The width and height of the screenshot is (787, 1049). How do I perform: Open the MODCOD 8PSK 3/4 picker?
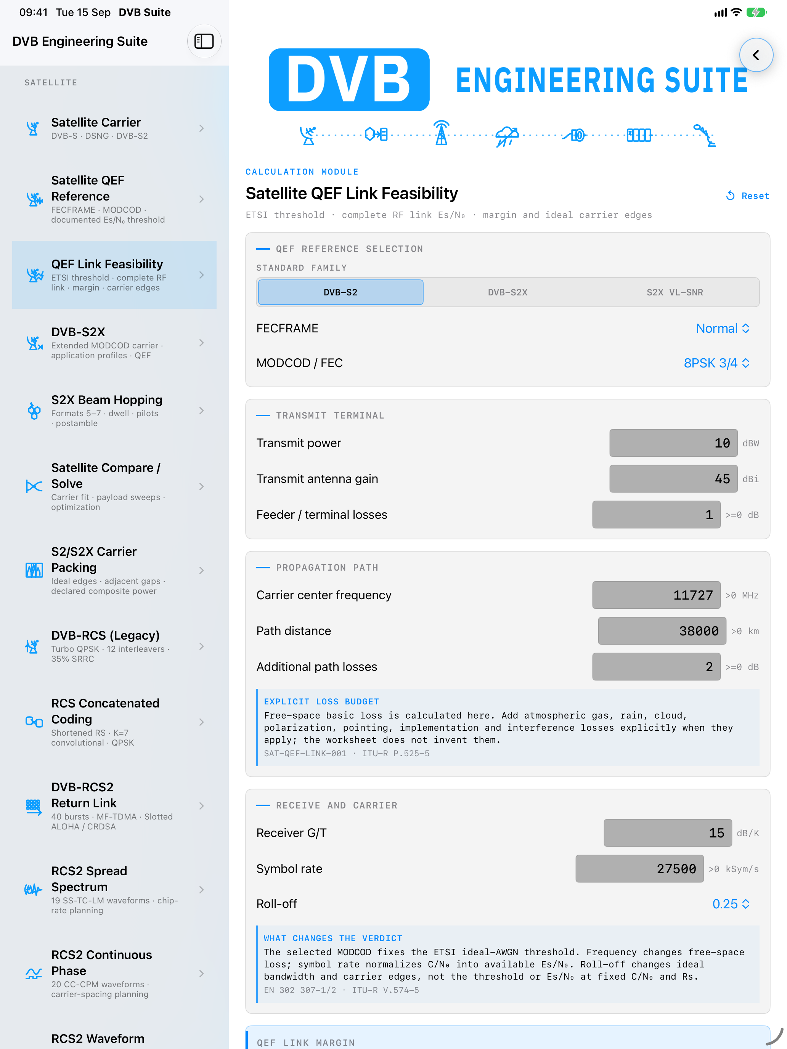[716, 363]
